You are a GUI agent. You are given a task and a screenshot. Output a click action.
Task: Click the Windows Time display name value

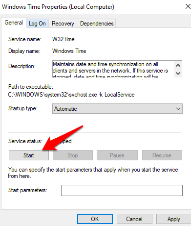(x=69, y=51)
